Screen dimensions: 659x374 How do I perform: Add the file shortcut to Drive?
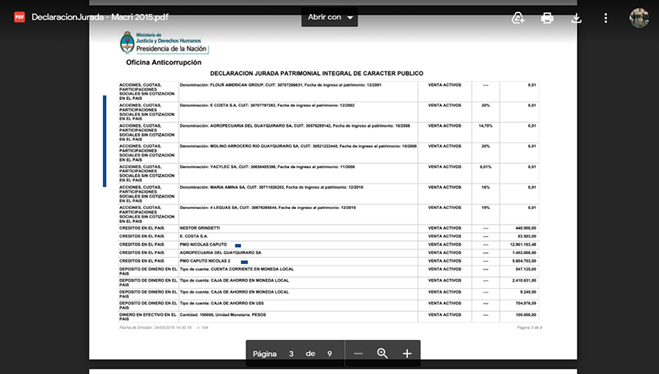click(x=518, y=18)
